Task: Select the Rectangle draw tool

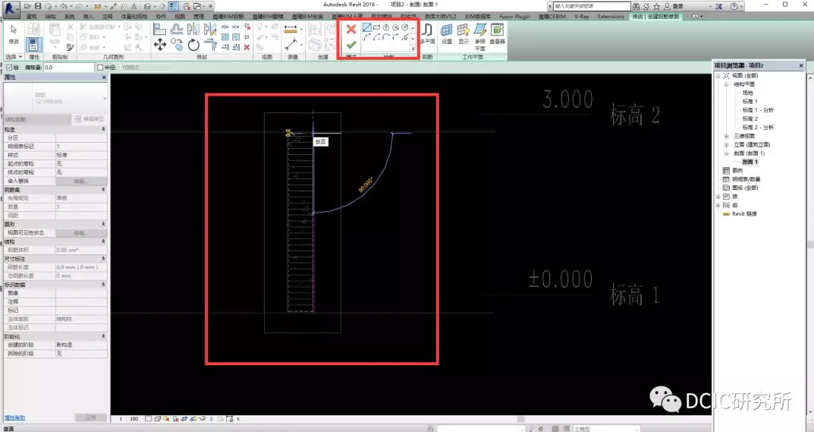Action: click(x=376, y=27)
